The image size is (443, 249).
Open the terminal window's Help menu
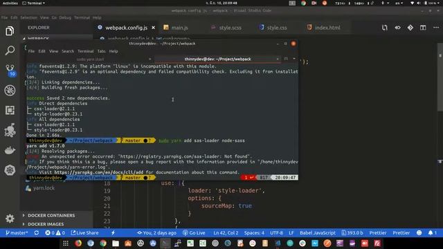click(114, 51)
